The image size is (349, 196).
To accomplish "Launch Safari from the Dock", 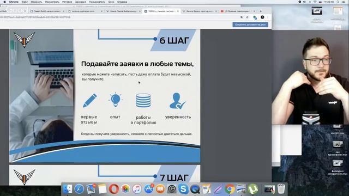I will tap(79, 189).
